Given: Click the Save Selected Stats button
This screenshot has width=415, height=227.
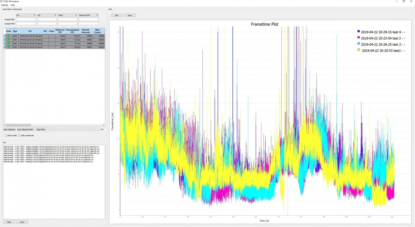Looking at the screenshot, I should [x=25, y=129].
